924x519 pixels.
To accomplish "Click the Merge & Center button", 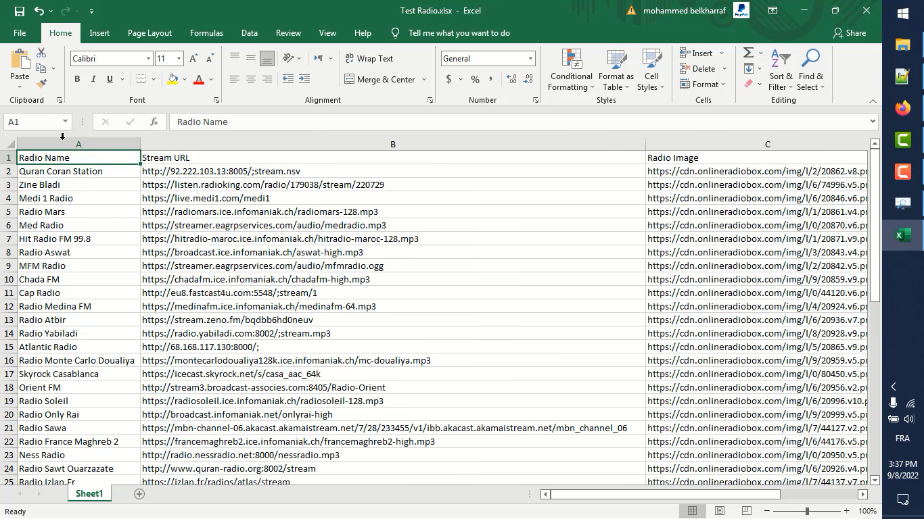I will (379, 79).
